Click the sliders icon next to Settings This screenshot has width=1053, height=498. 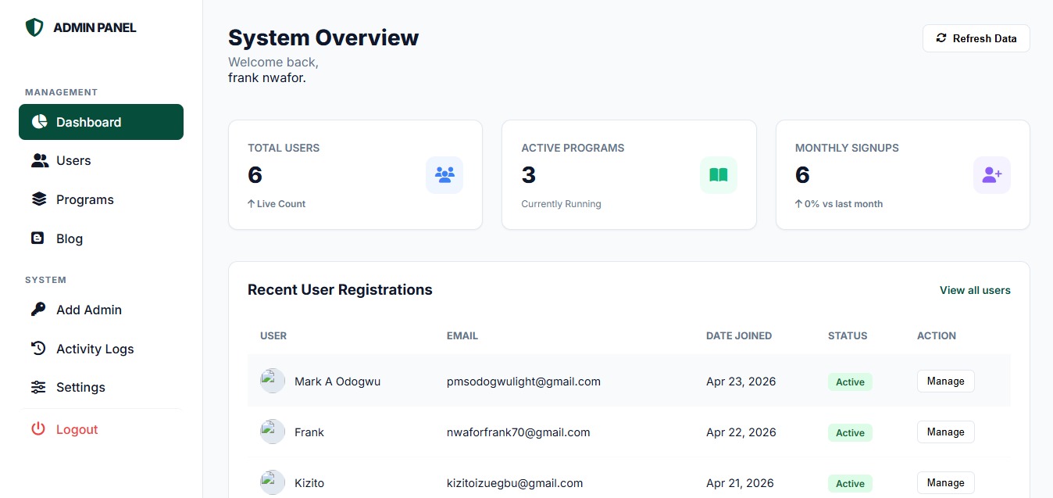click(x=38, y=387)
